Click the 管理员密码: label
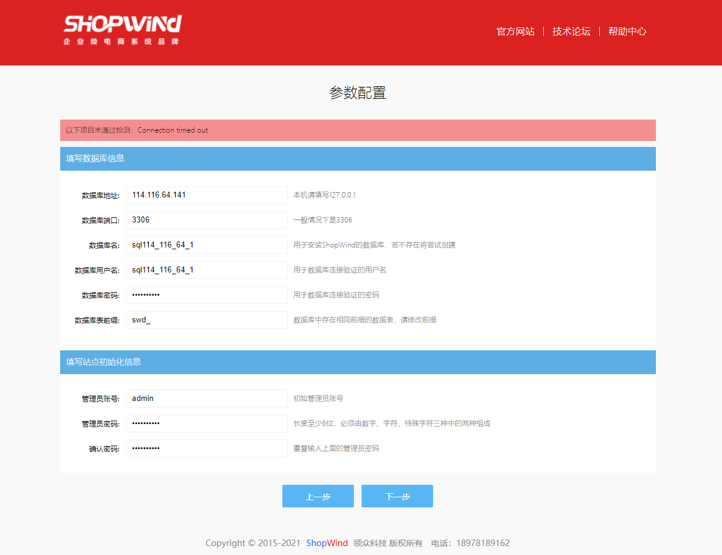 pos(101,424)
